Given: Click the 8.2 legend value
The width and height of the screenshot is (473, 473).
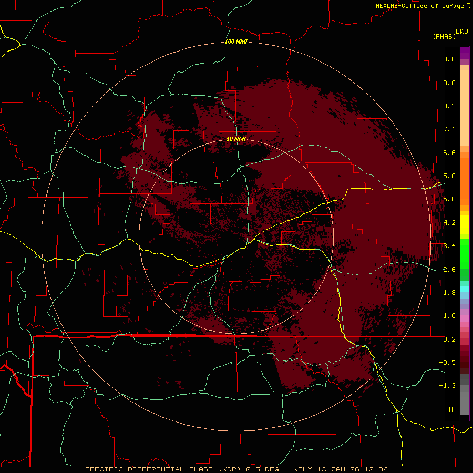Looking at the screenshot, I should (x=449, y=106).
